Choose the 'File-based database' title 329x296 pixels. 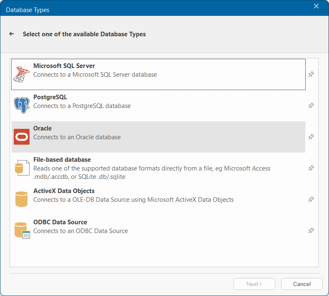(62, 159)
